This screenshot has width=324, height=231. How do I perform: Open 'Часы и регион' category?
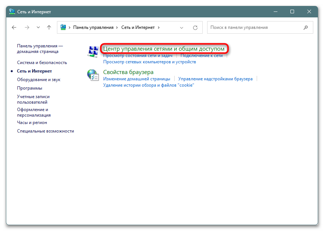[32, 123]
